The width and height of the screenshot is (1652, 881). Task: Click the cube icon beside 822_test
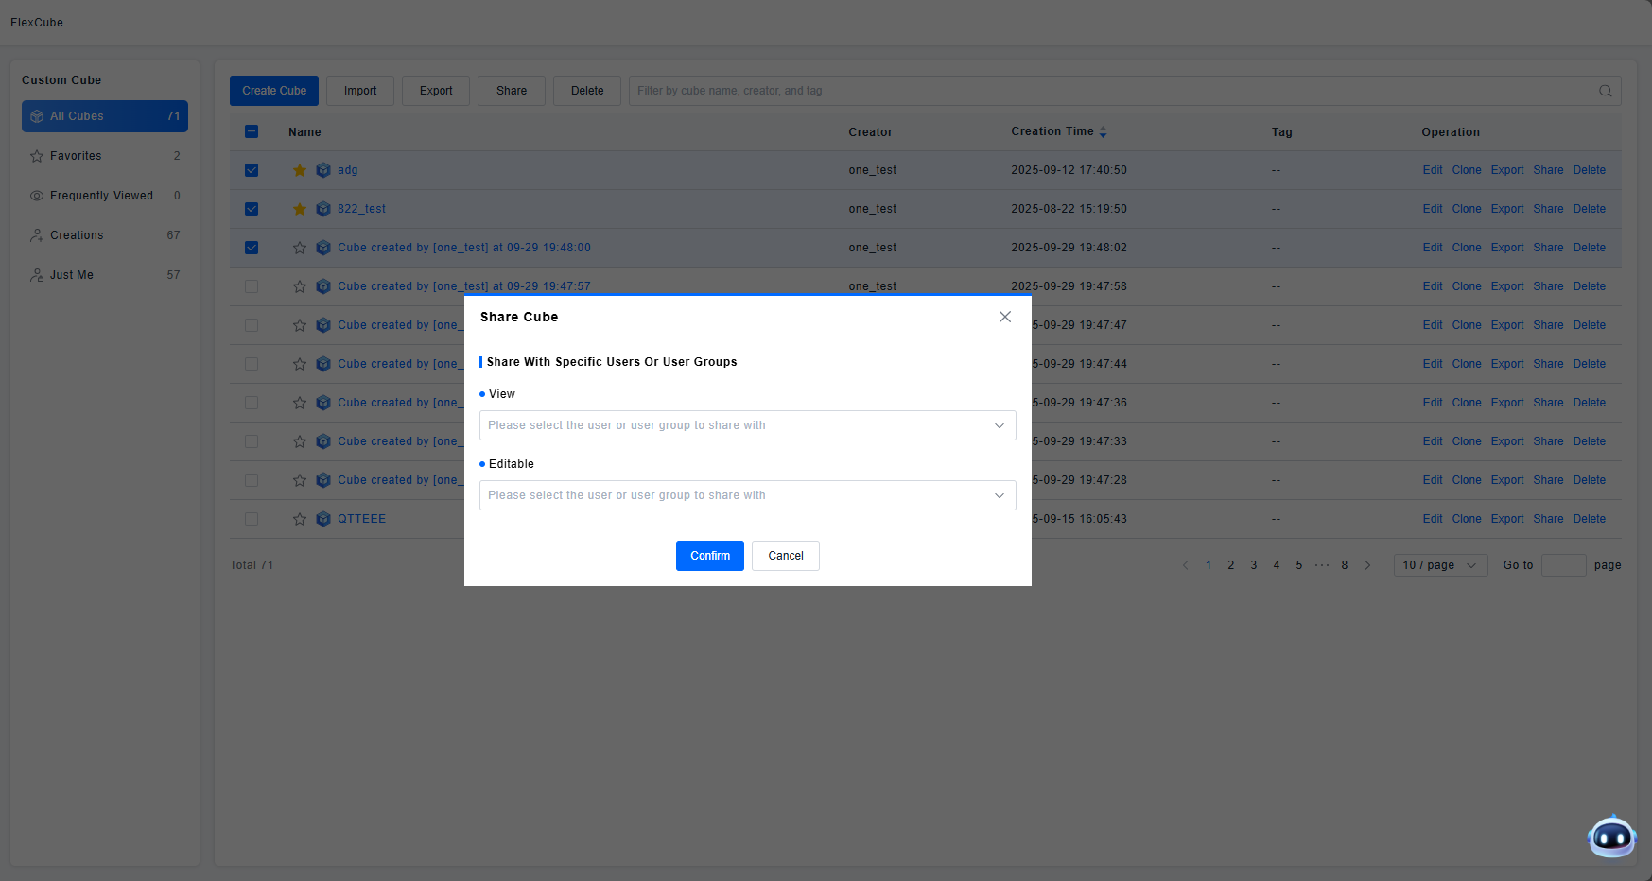pyautogui.click(x=323, y=209)
